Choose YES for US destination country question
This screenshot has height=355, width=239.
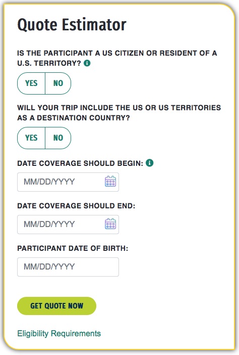[31, 138]
